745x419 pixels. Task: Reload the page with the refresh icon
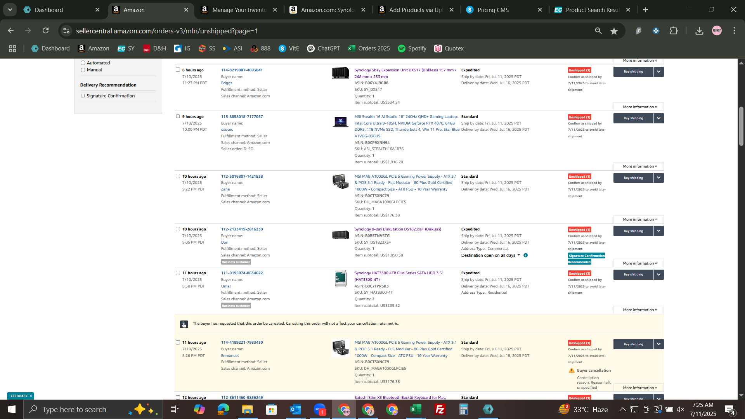tap(46, 31)
